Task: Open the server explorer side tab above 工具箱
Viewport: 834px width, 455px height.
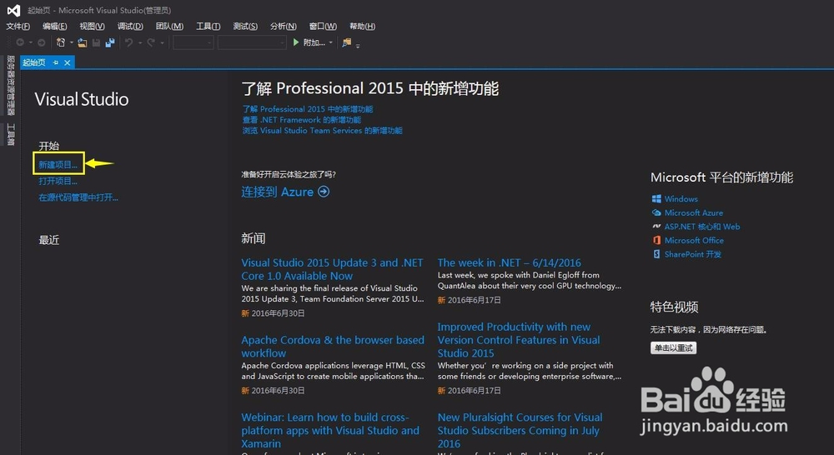Action: (11, 85)
